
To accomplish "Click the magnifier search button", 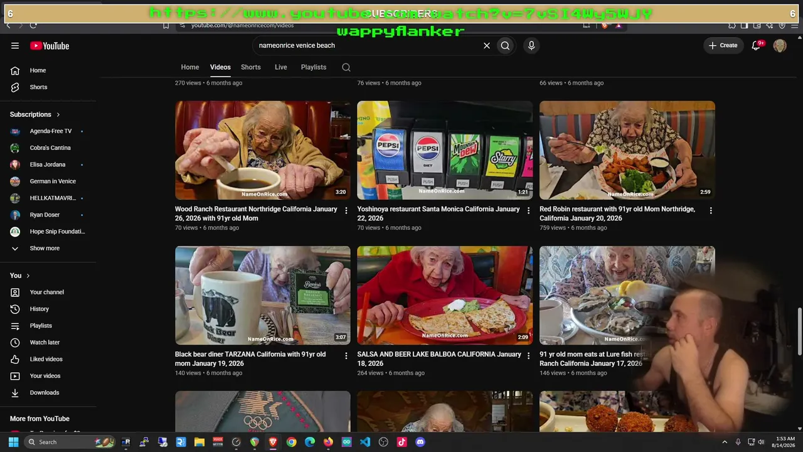I will click(x=505, y=45).
